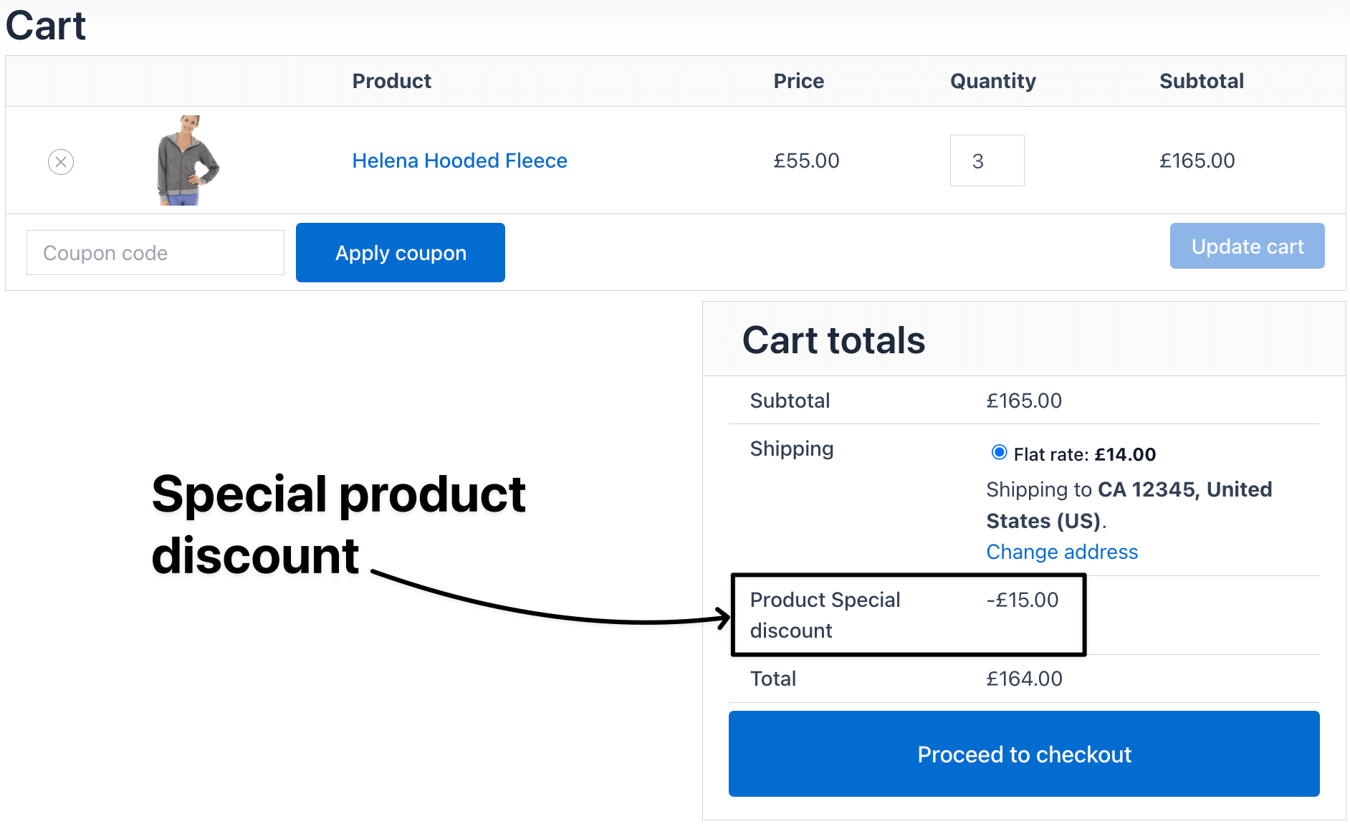Click the Cart totals heading
Image resolution: width=1350 pixels, height=824 pixels.
[833, 340]
